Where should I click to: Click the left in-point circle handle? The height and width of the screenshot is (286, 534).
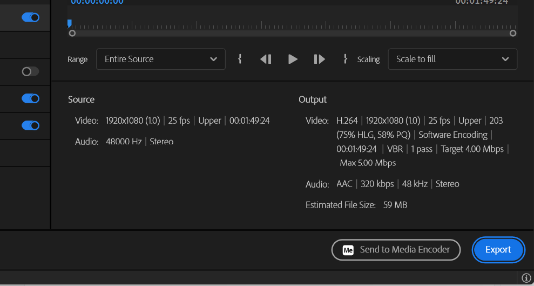point(72,33)
